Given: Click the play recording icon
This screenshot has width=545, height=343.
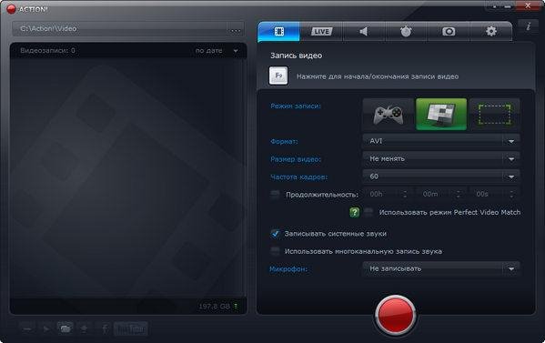Looking at the screenshot, I should [x=46, y=328].
